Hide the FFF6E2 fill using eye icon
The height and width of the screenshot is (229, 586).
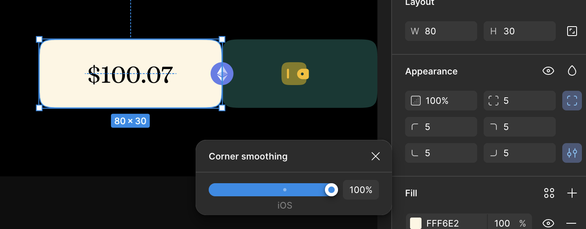(x=548, y=223)
